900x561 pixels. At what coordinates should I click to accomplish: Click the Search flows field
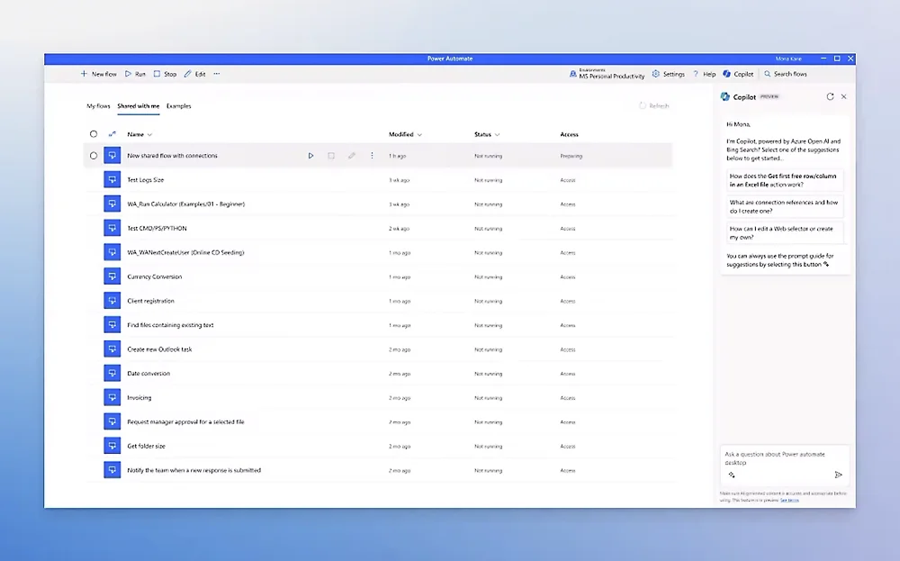[785, 74]
